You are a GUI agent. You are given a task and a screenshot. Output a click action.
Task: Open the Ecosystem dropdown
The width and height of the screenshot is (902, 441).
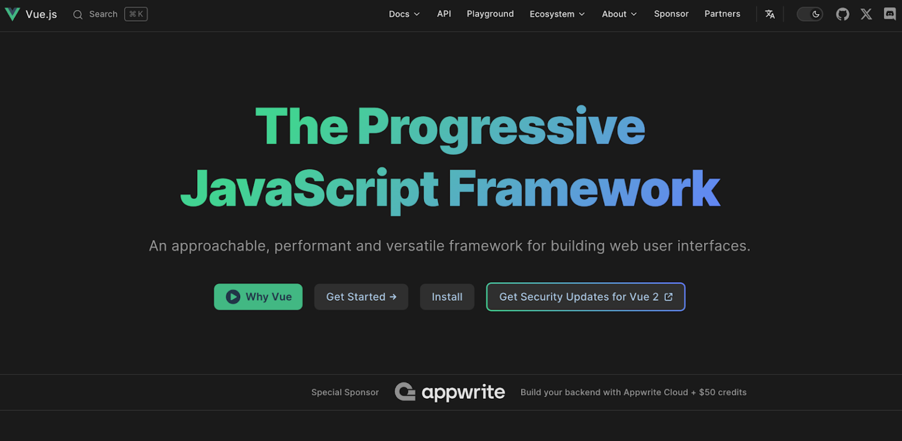pos(556,13)
